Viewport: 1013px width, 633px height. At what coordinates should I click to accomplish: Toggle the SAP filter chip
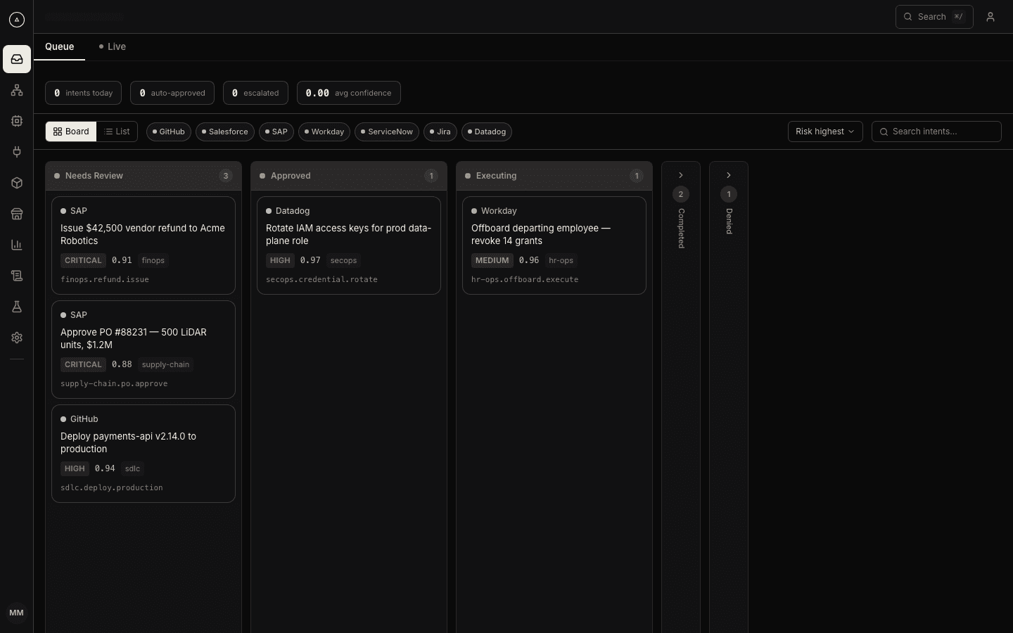(x=276, y=132)
